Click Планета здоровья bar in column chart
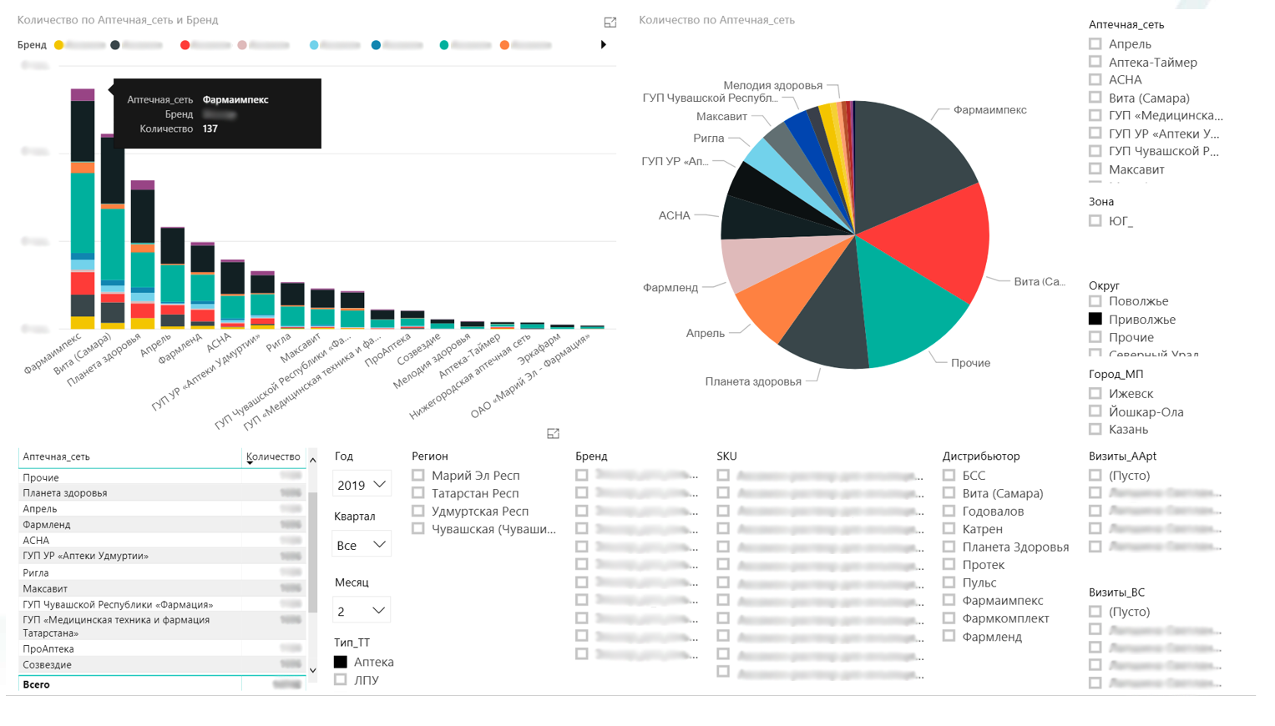 (x=143, y=255)
